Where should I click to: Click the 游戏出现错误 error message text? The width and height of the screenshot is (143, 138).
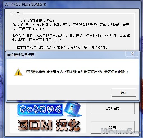[x=77, y=72]
